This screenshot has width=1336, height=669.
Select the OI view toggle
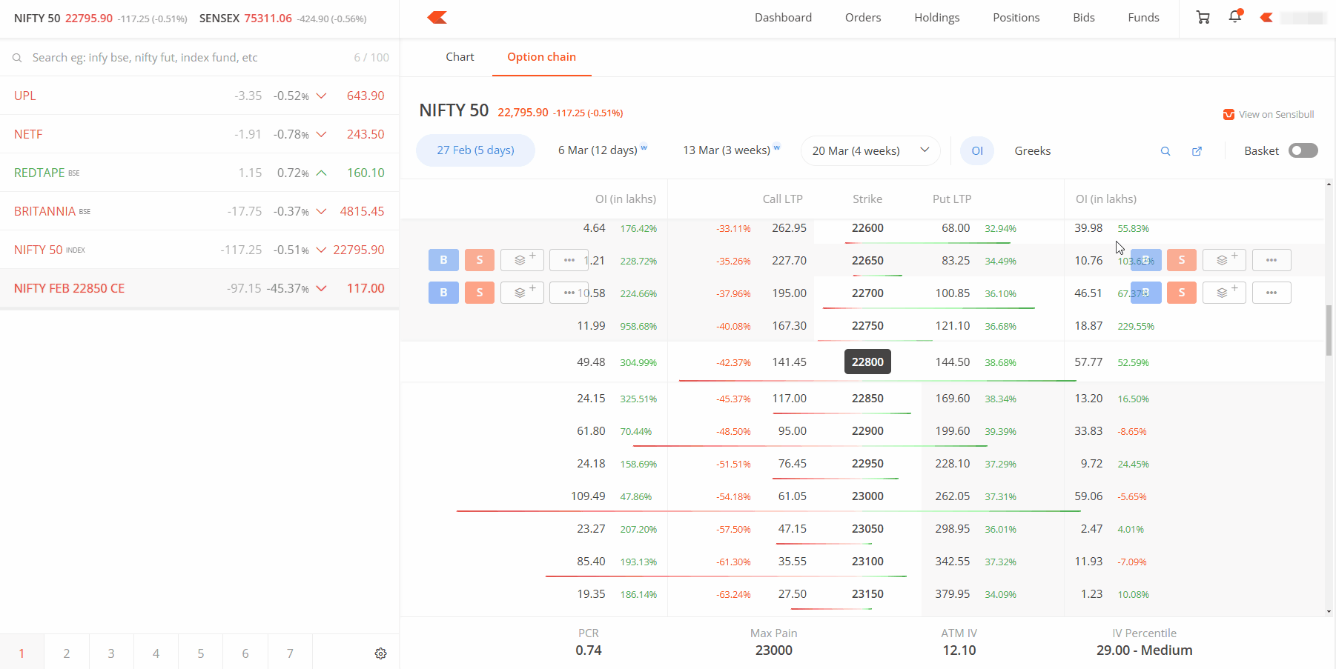pyautogui.click(x=977, y=150)
